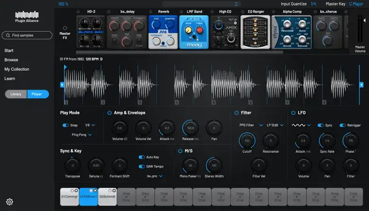
Task: Open the Ping Pong play mode dropdown
Action: click(x=82, y=135)
